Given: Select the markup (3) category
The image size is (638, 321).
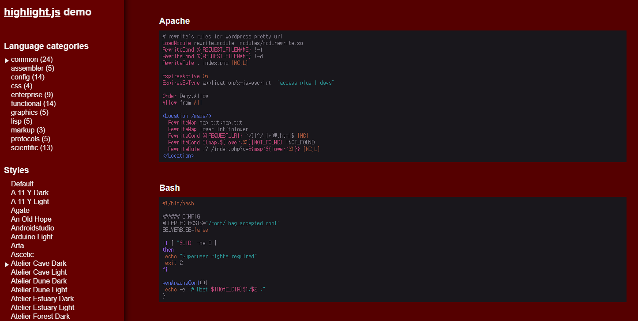Looking at the screenshot, I should (x=28, y=130).
